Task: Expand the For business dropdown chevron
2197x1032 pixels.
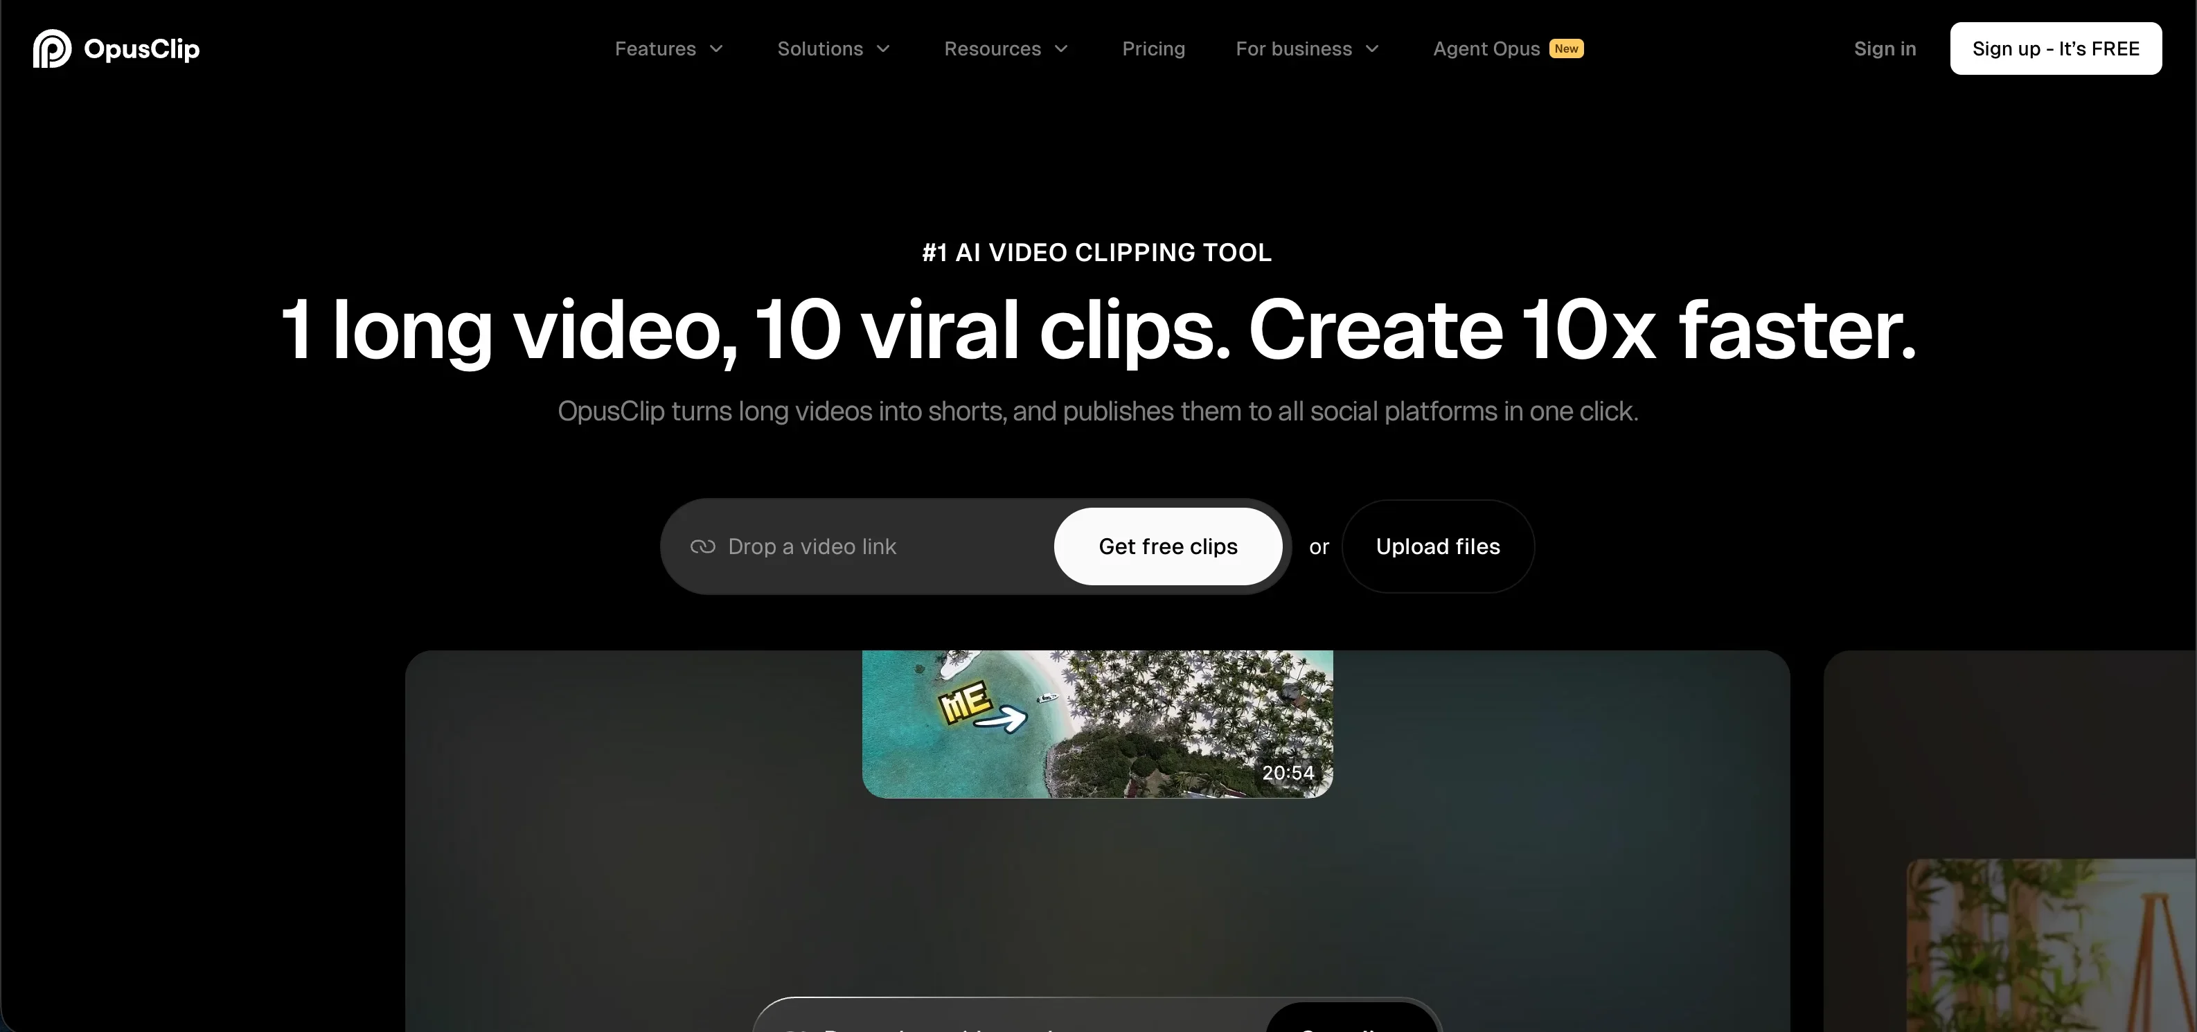Action: click(x=1372, y=48)
